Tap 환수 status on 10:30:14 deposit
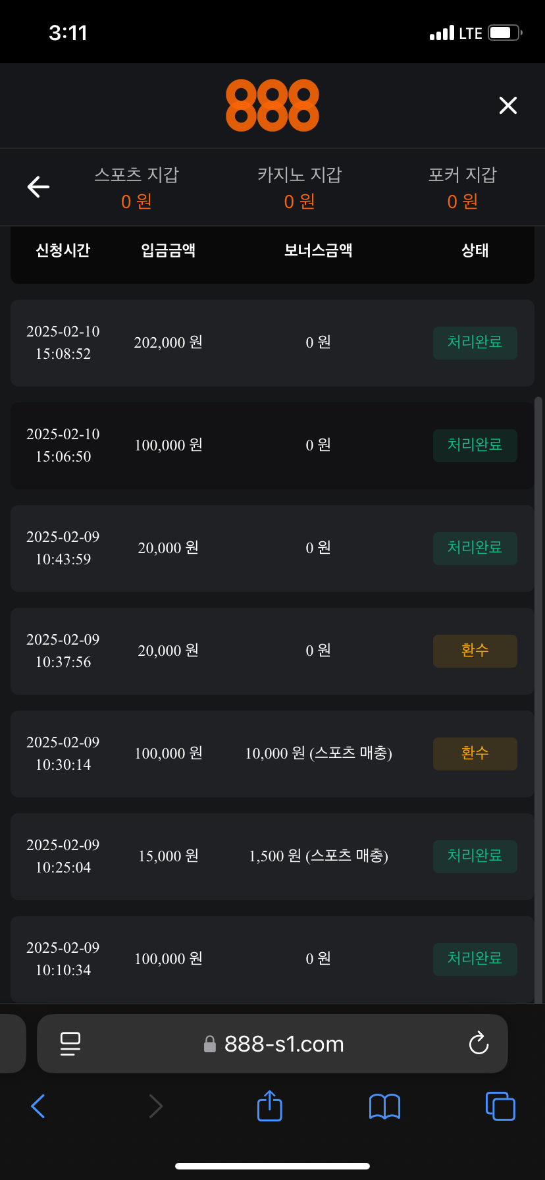The image size is (545, 1180). click(x=475, y=753)
